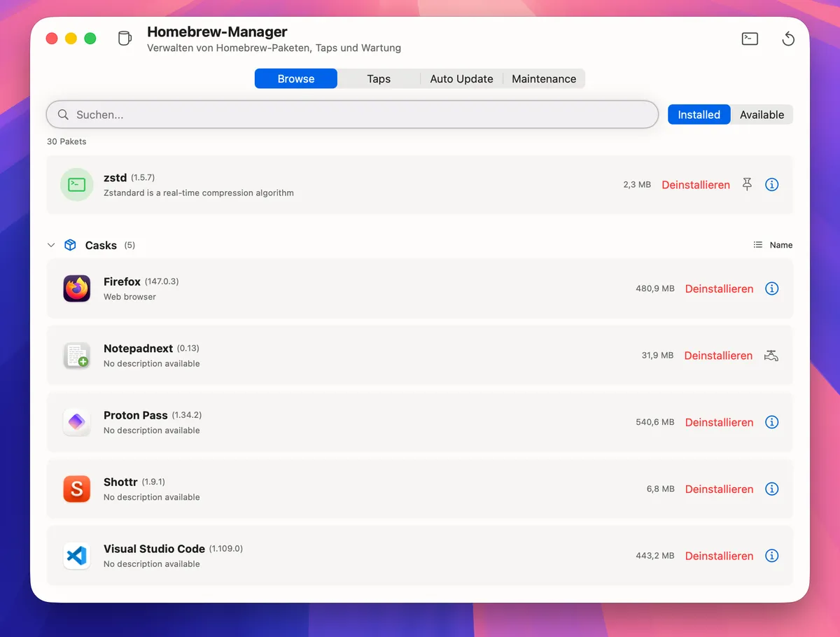Open info for the Firefox cask
This screenshot has height=637, width=840.
(x=771, y=288)
